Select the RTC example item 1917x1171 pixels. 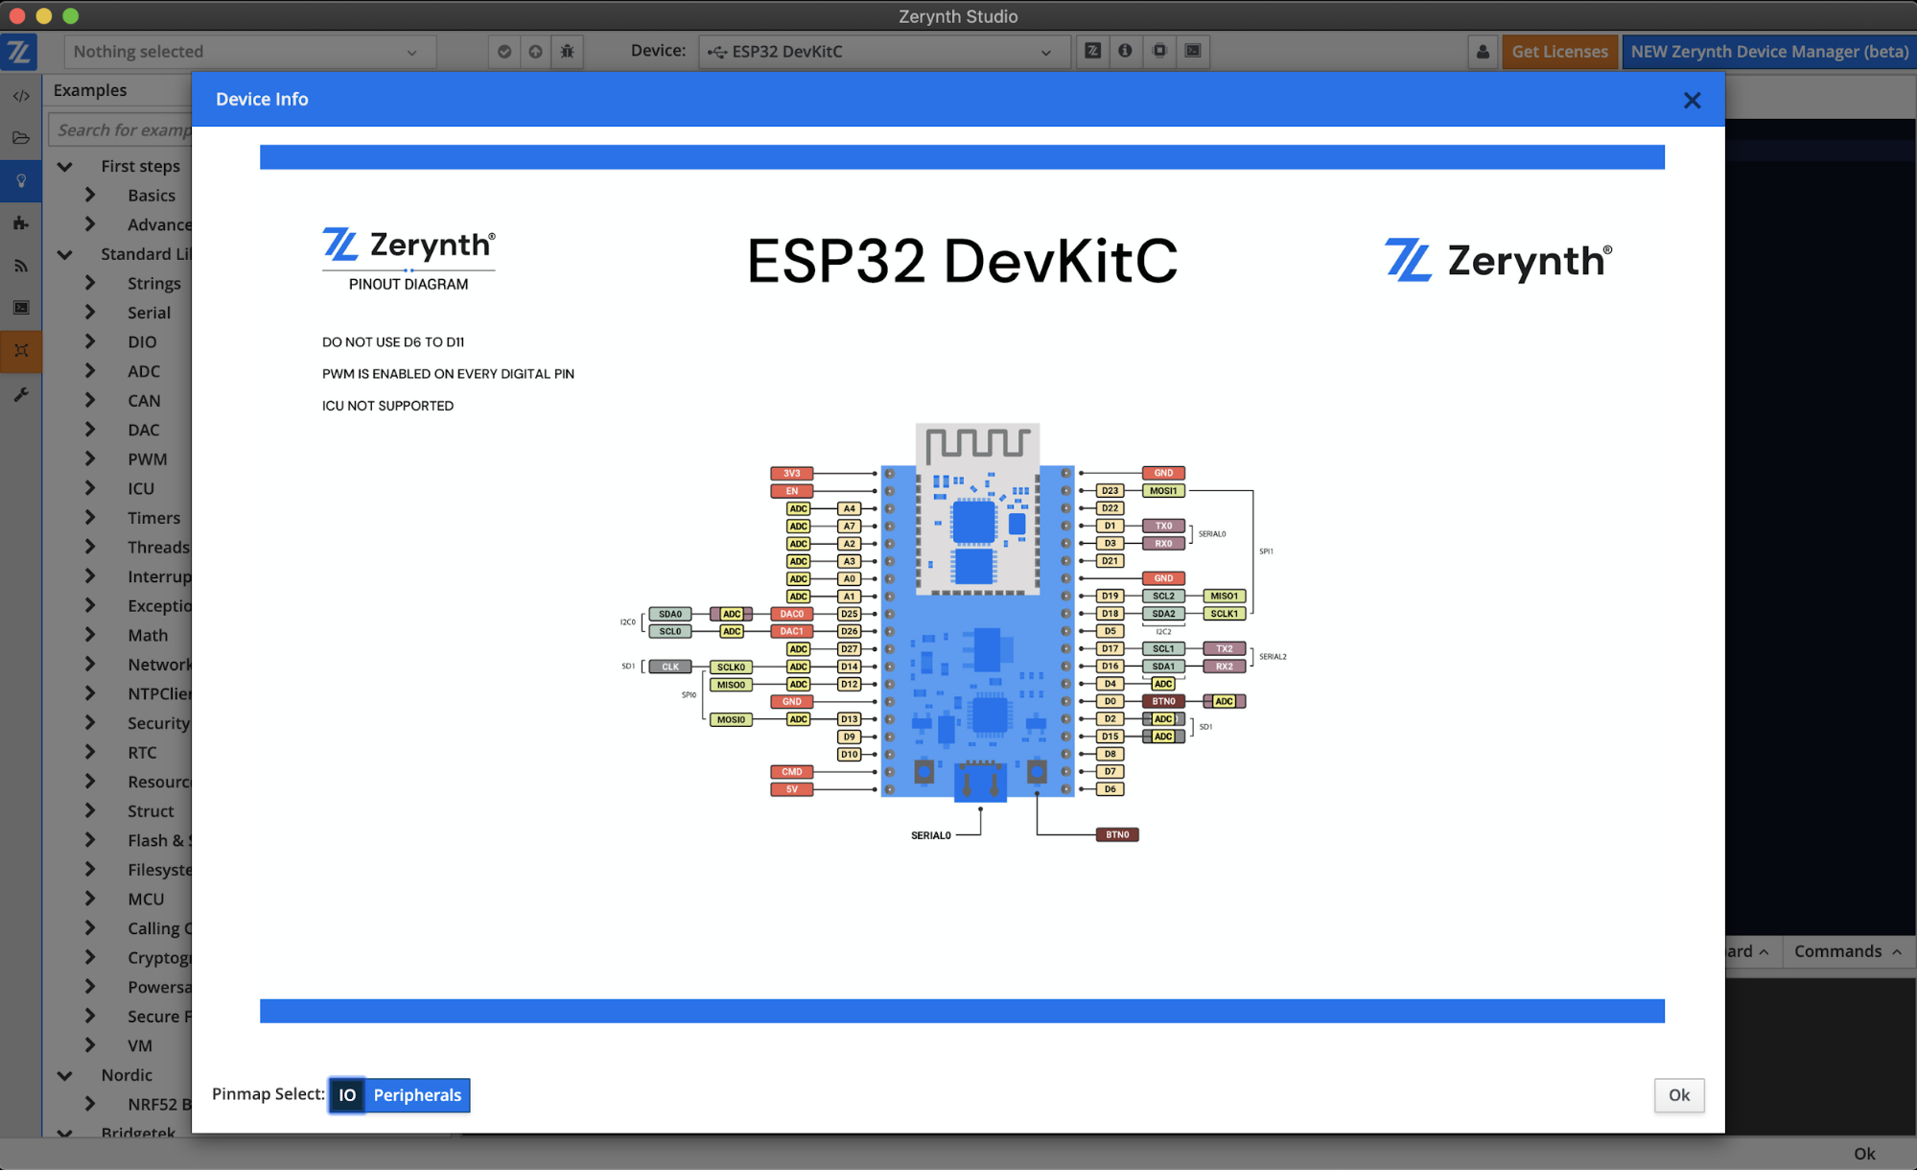click(x=142, y=753)
